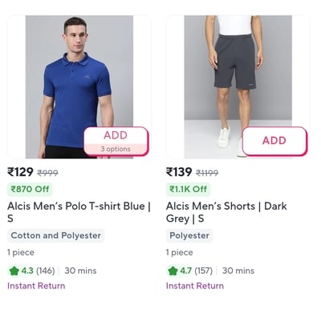This screenshot has height=313, width=321.
Task: Tap the Cotton and Polyester fabric tag
Action: (x=55, y=235)
